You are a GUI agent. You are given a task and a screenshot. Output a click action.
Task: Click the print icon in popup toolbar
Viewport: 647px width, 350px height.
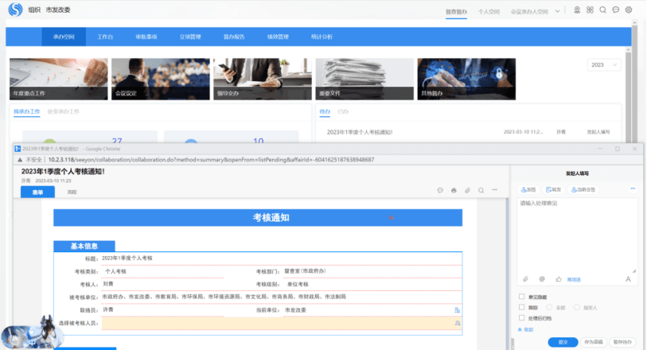[454, 190]
